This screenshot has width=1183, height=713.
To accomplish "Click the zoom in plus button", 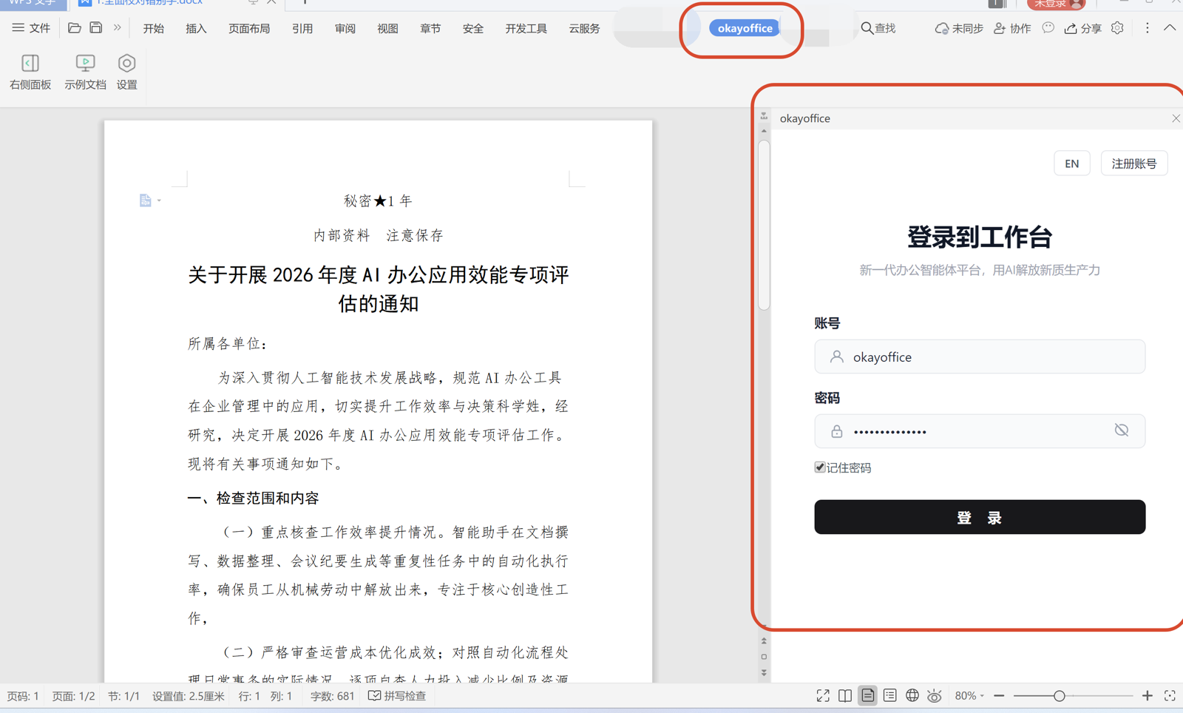I will tap(1147, 696).
